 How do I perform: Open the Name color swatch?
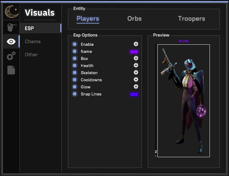tap(134, 52)
